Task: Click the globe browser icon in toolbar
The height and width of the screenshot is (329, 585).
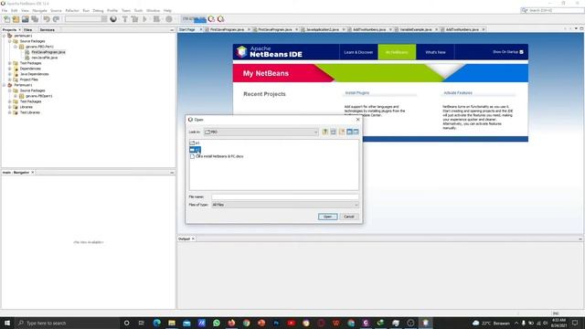Action: click(x=113, y=19)
